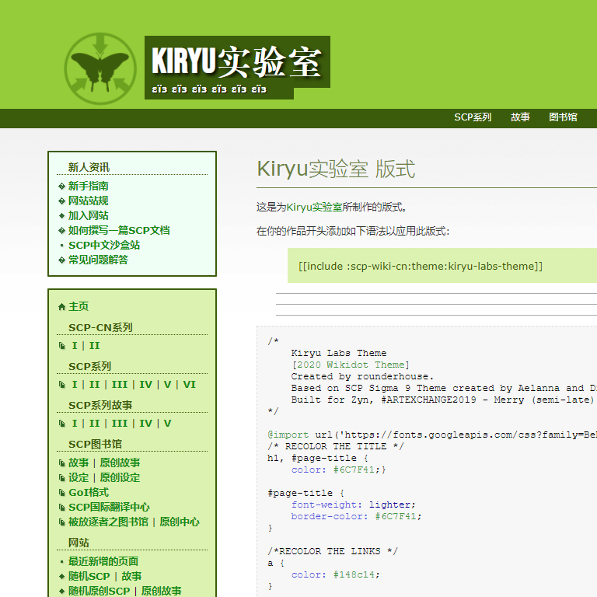Visit the SCP中文沙盒站 link
597x597 pixels.
point(104,245)
